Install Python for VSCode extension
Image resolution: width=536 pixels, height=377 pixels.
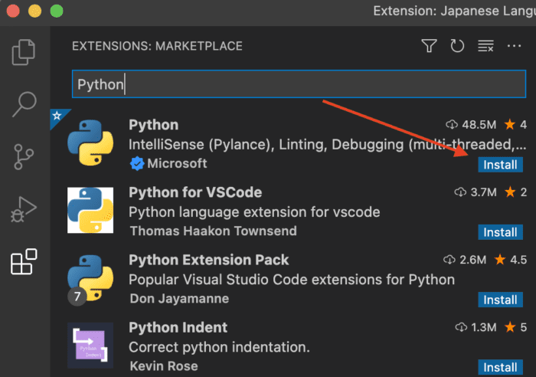pyautogui.click(x=500, y=232)
